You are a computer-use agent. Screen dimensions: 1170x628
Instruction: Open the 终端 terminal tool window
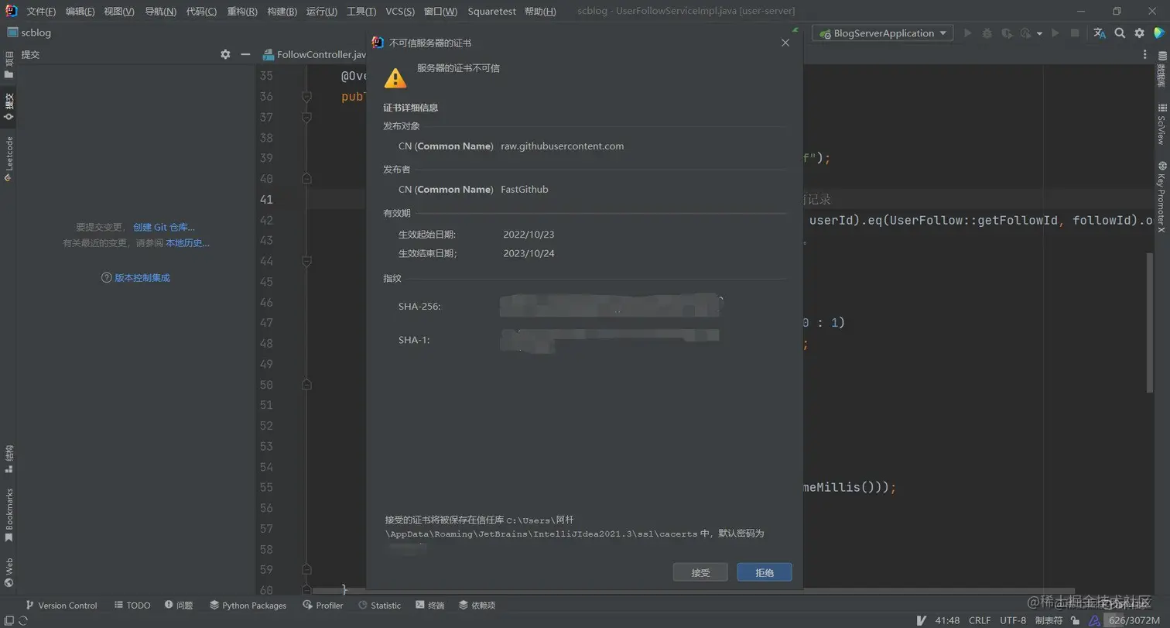(429, 606)
